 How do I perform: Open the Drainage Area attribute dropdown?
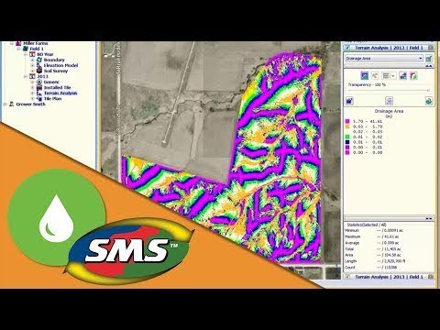[384, 59]
